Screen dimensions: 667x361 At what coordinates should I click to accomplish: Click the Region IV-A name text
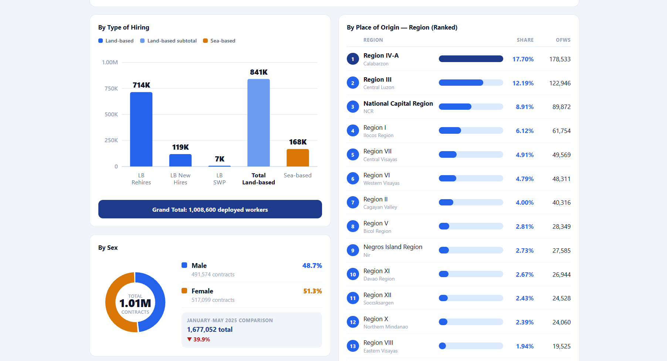pos(381,55)
